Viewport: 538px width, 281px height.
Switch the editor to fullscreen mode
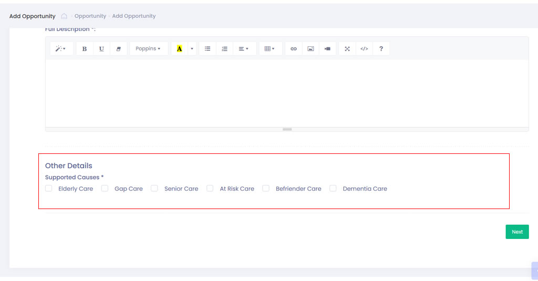pos(347,49)
